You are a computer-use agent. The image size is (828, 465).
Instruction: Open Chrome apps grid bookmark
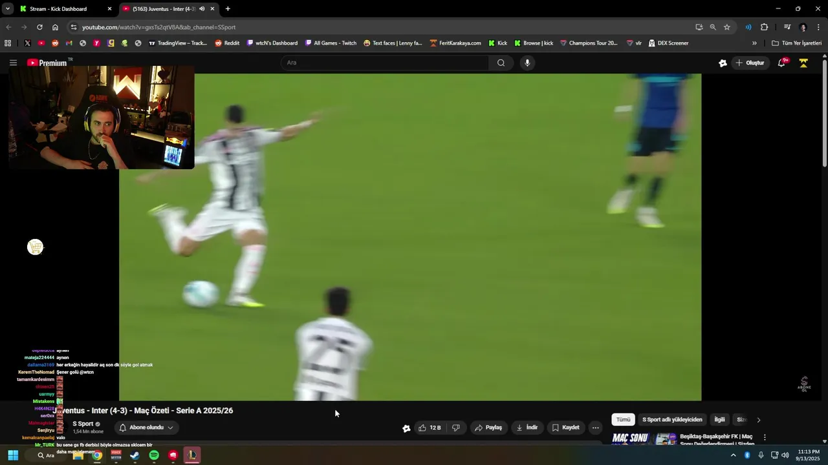pos(8,43)
